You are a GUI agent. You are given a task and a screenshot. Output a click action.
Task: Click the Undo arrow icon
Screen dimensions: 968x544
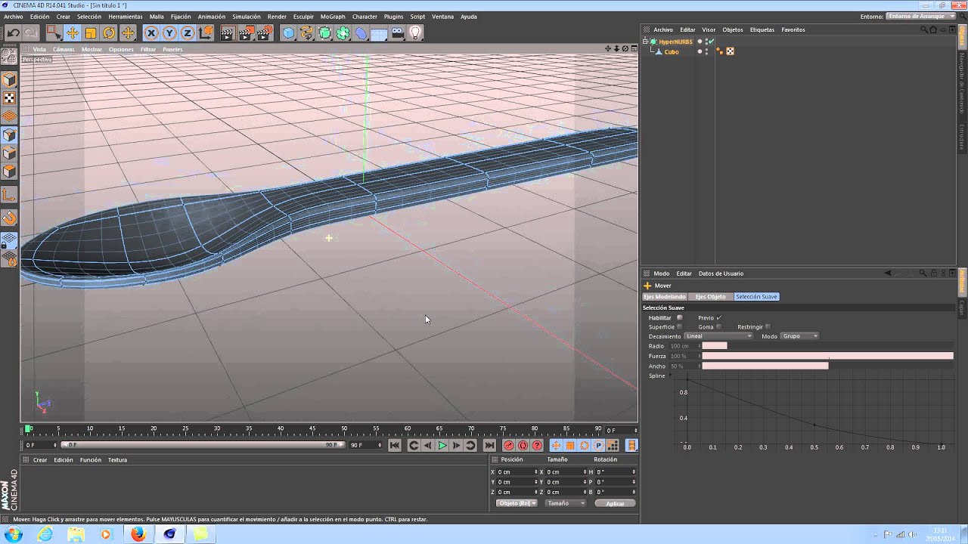pos(13,32)
